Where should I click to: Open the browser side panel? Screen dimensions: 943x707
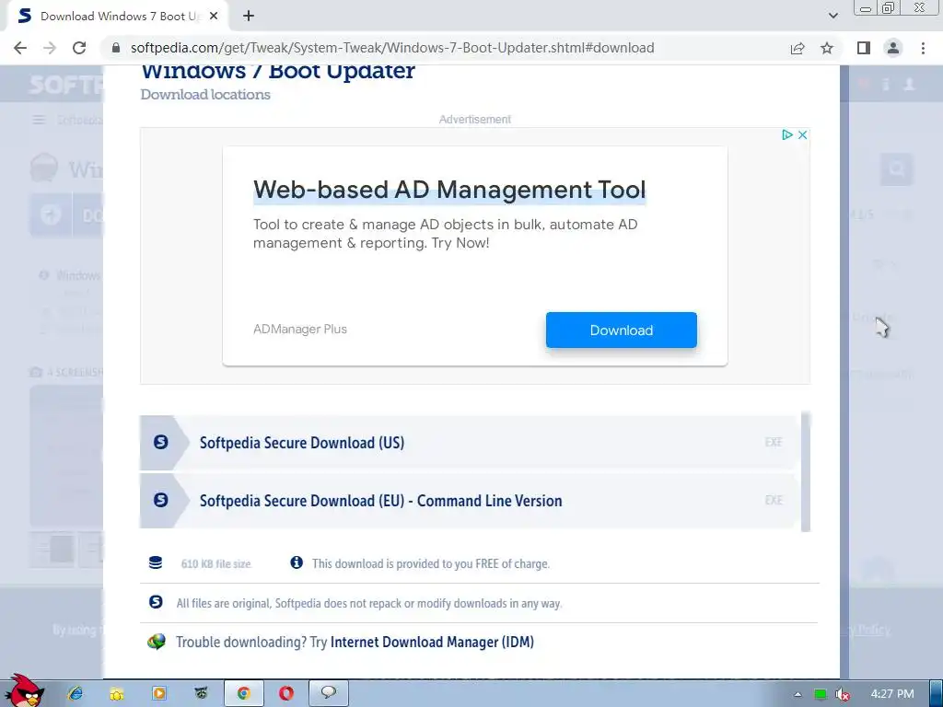pyautogui.click(x=864, y=48)
